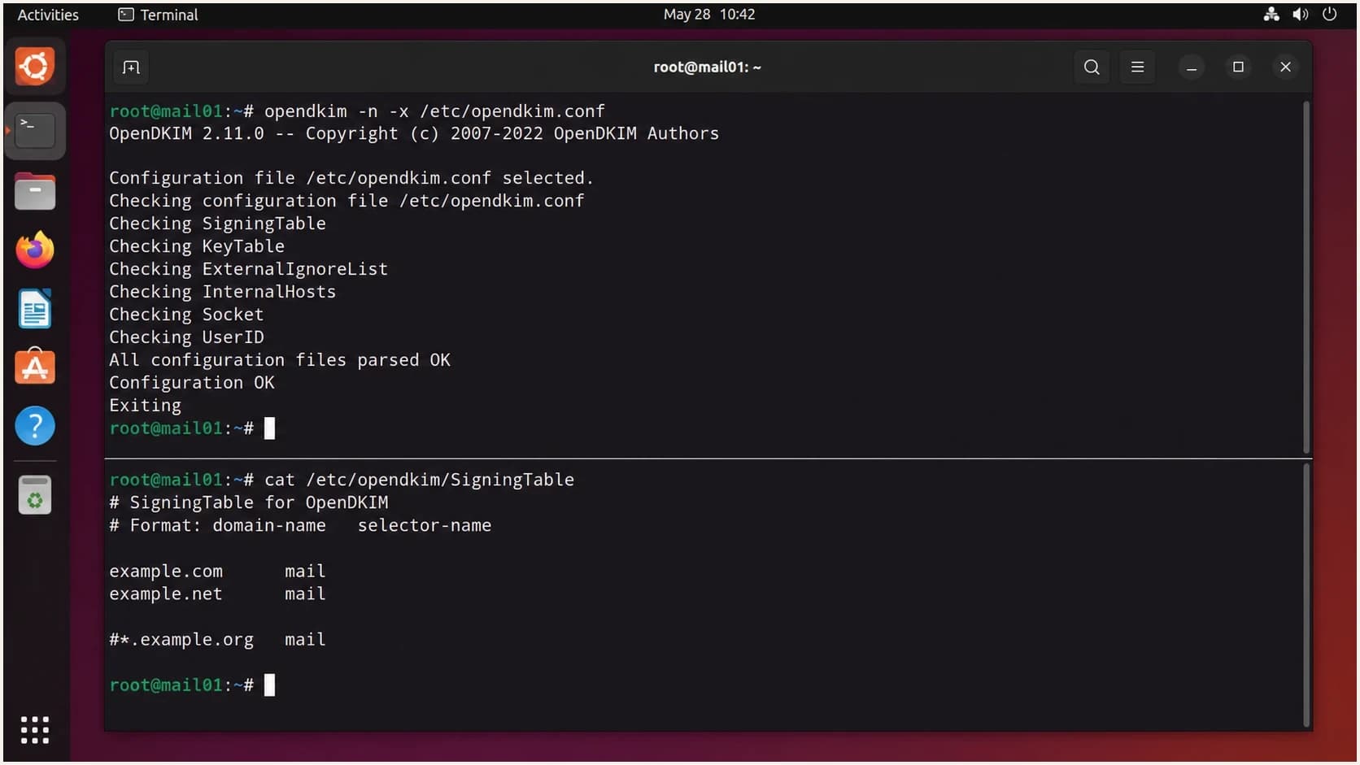Open Ubuntu Software from the dock
Viewport: 1360px width, 765px height.
(x=35, y=367)
